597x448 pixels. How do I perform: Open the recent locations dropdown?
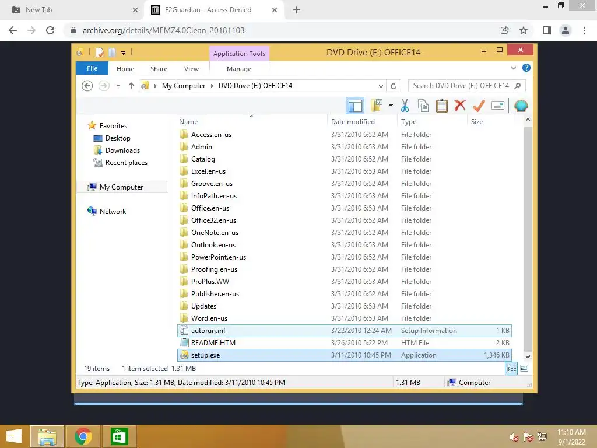(118, 86)
